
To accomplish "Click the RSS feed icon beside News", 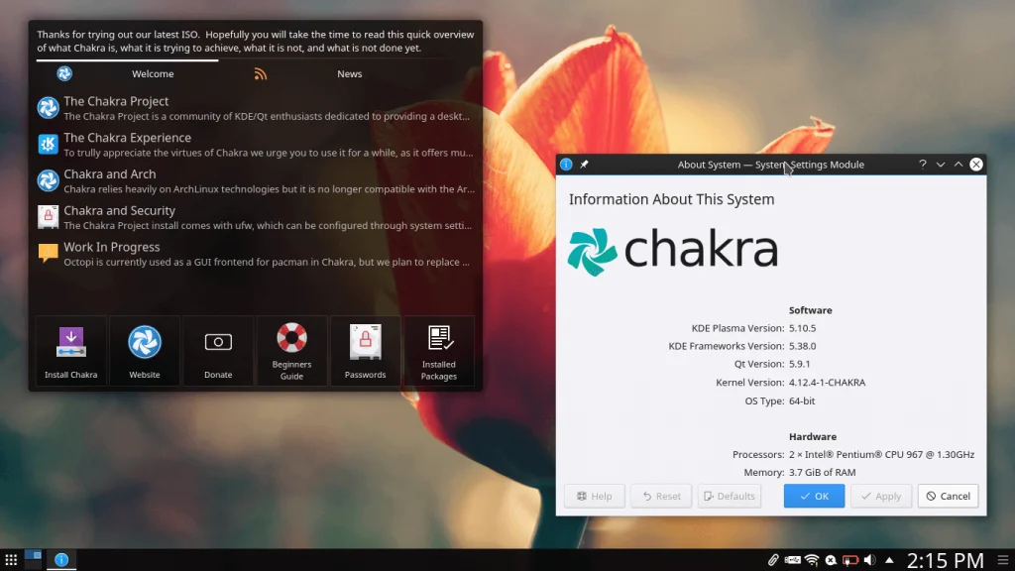I will tap(261, 73).
